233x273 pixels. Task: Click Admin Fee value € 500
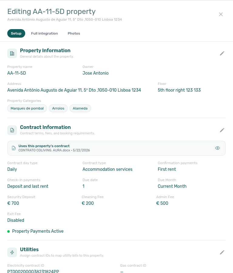pyautogui.click(x=162, y=203)
